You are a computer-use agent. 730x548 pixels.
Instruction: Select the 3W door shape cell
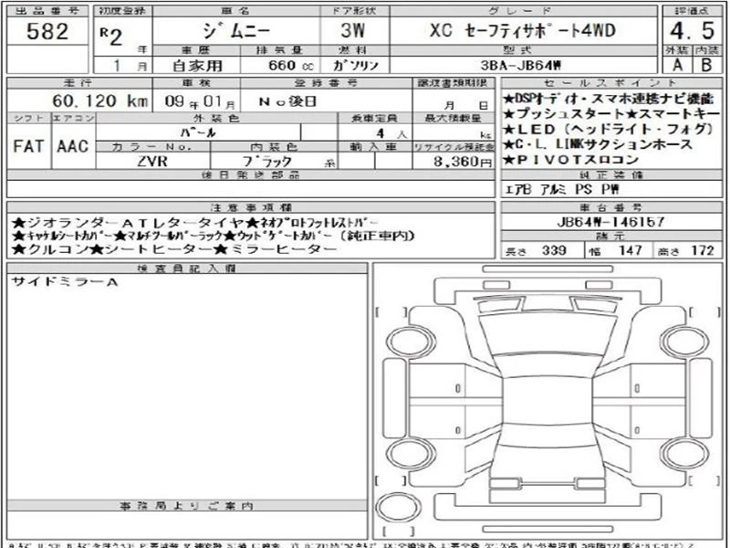[x=355, y=31]
